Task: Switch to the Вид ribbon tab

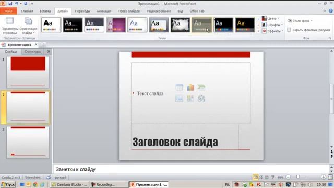Action: coord(180,11)
